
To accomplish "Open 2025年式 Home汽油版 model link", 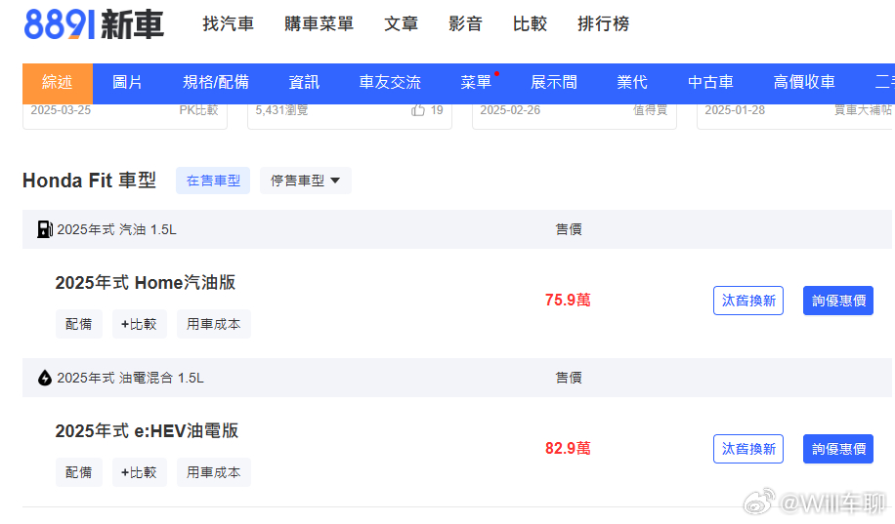I will tap(146, 282).
